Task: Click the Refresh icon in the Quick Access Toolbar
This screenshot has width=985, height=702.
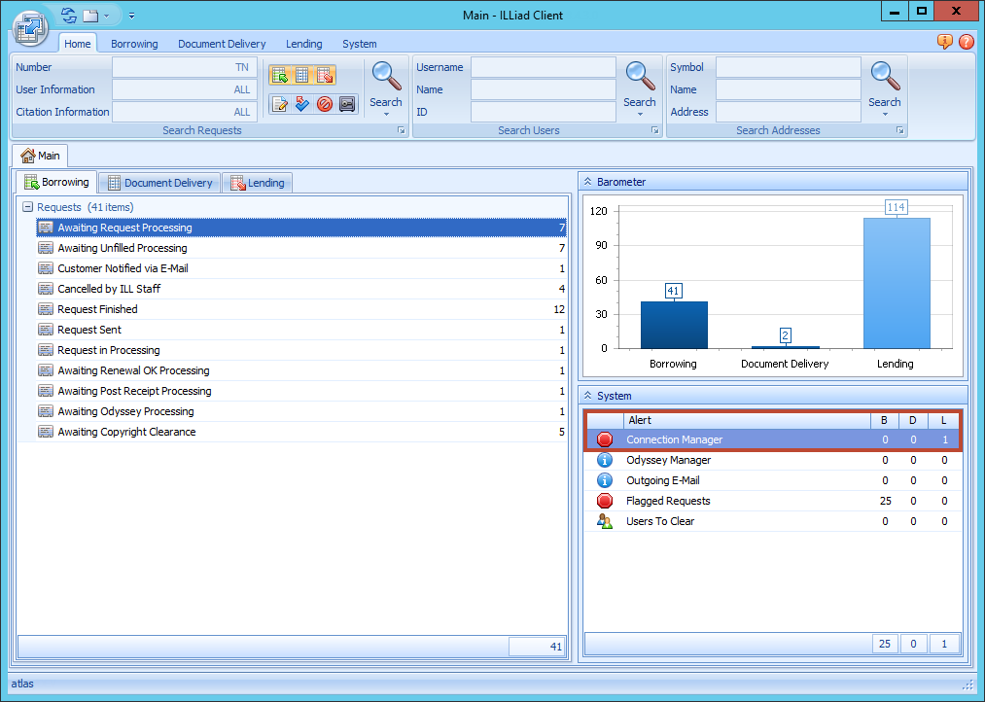Action: (x=69, y=15)
